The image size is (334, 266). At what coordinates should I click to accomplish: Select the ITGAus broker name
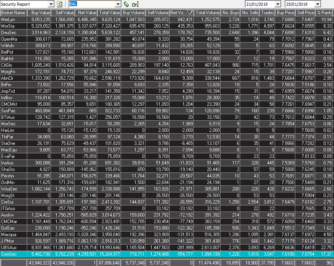[8, 209]
